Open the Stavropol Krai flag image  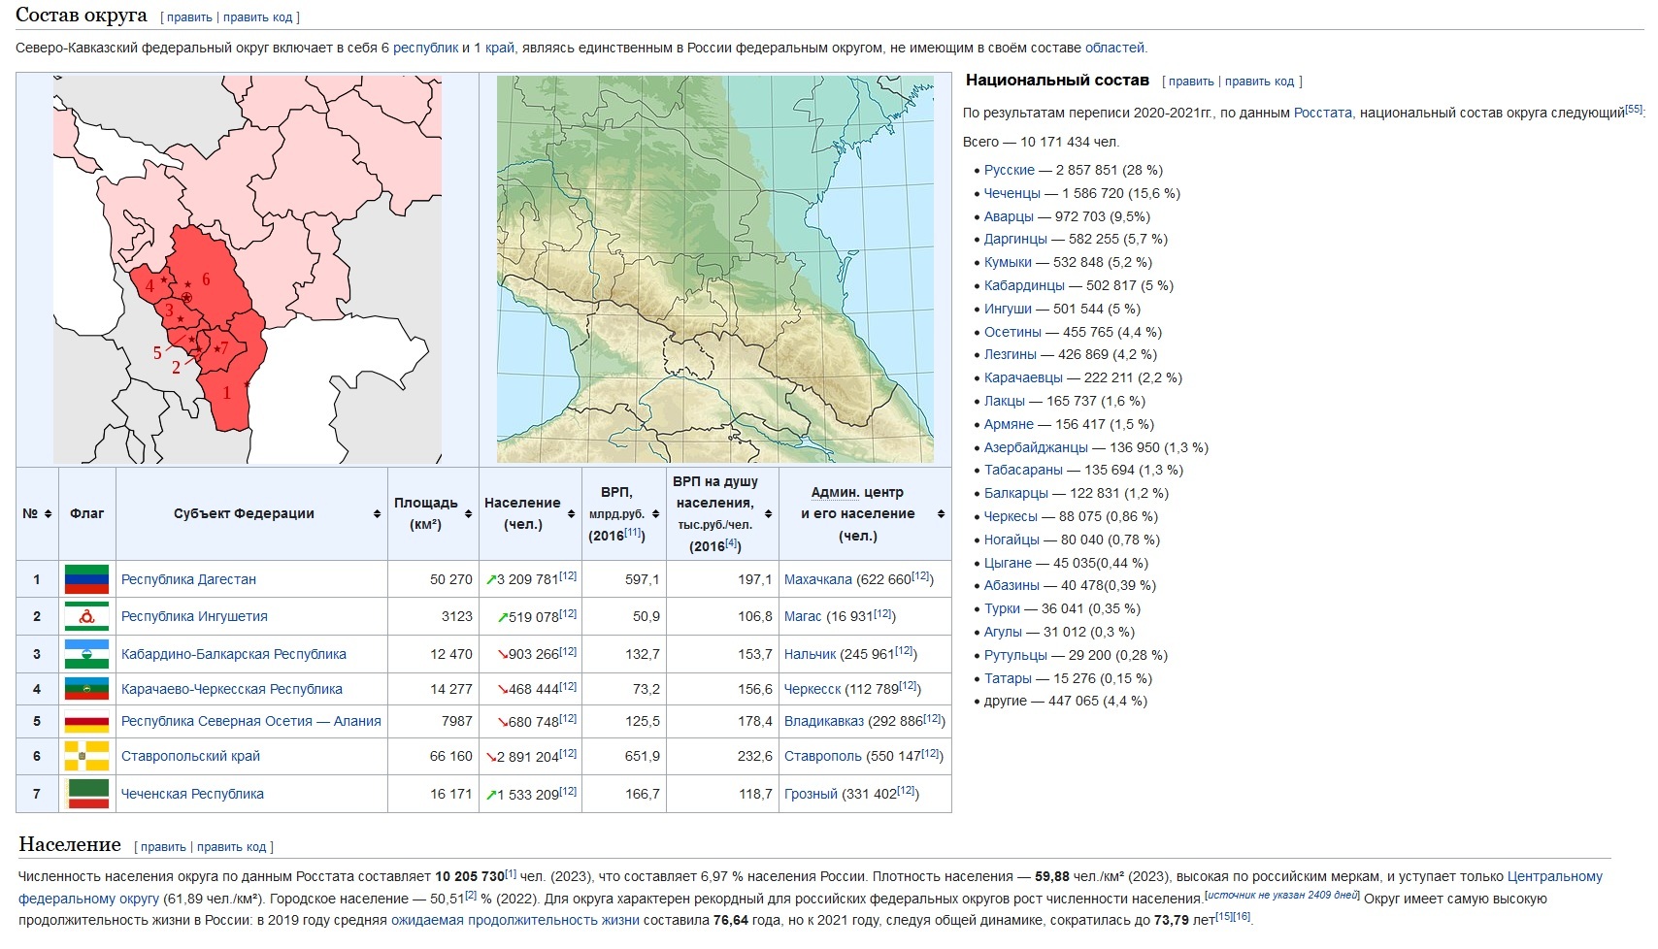click(x=86, y=756)
